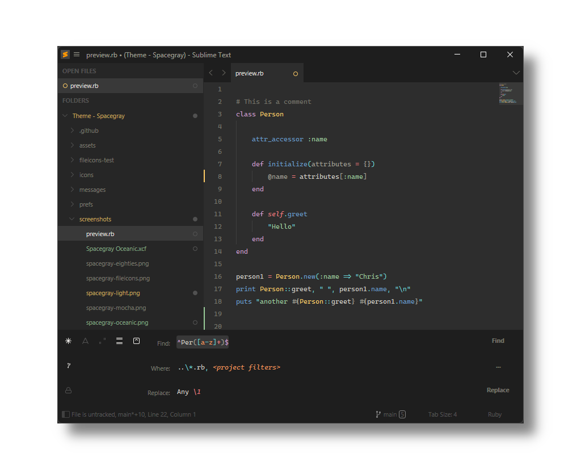Click '# This is a comment' text
This screenshot has width=581, height=470.
273,102
